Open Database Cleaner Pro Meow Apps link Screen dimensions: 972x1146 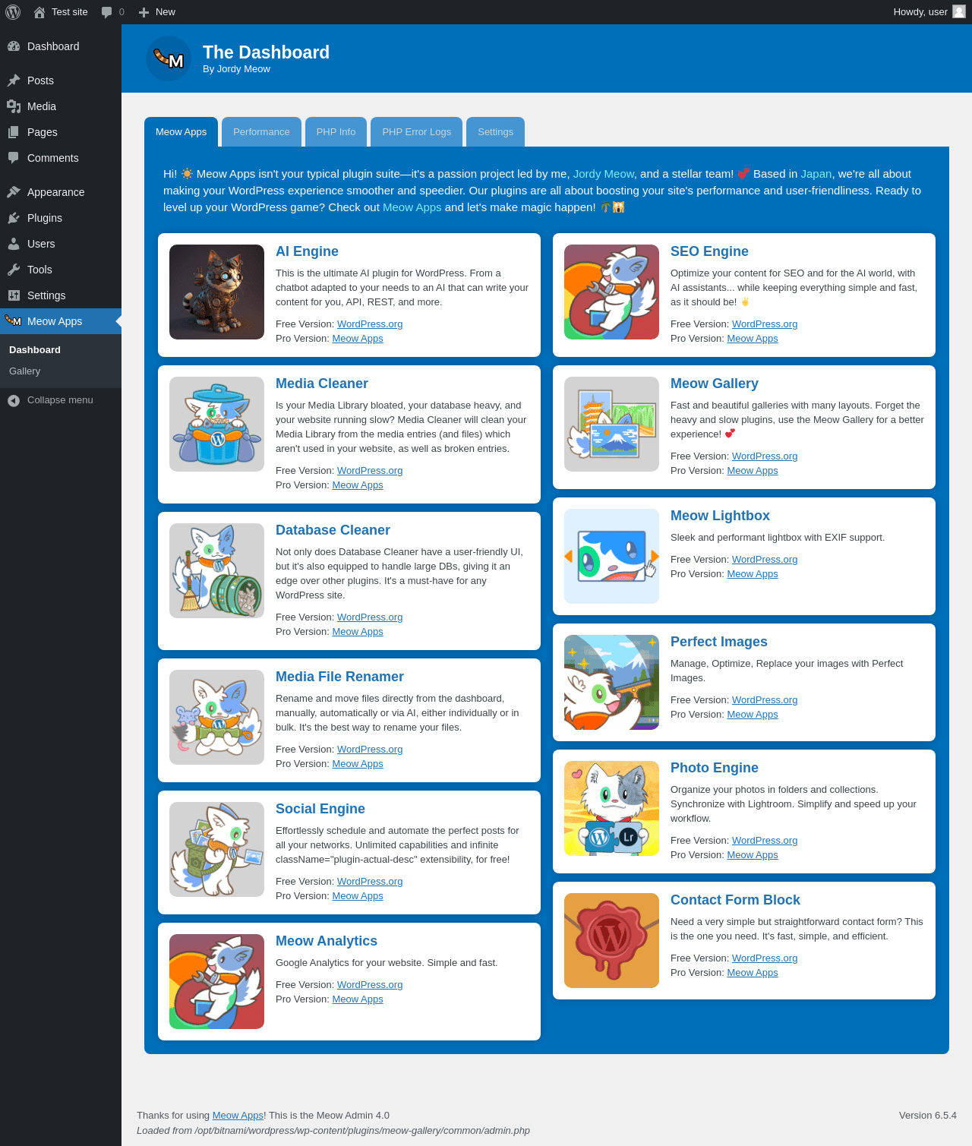(358, 632)
